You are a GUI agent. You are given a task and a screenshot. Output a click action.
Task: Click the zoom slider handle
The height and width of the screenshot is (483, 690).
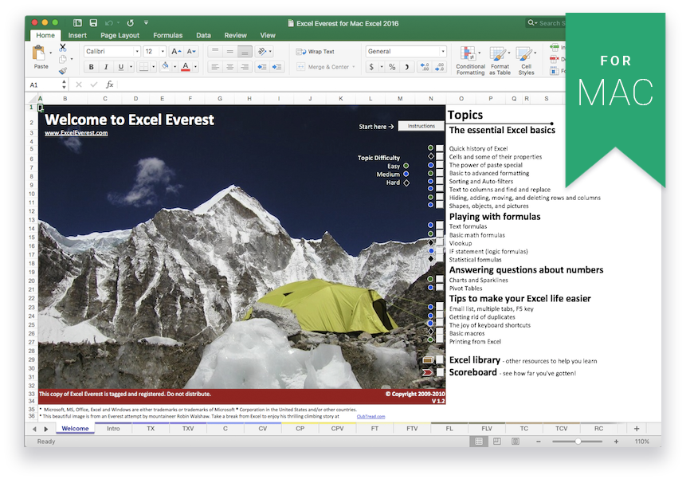(x=578, y=442)
